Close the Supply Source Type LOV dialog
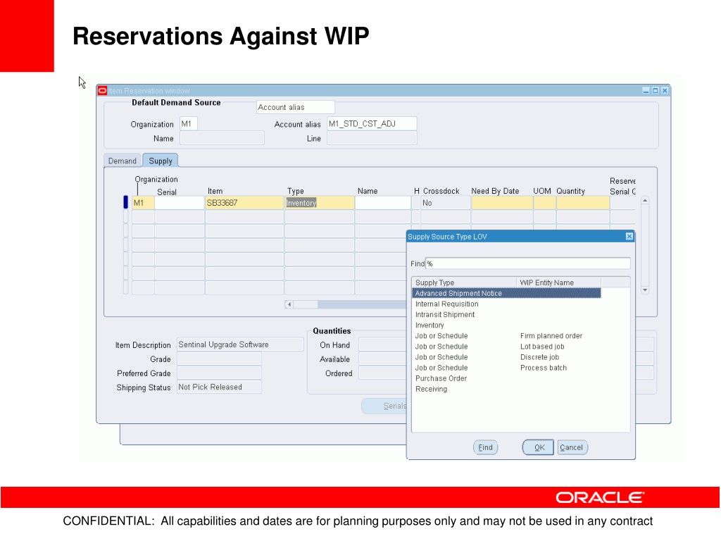Image resolution: width=721 pixels, height=541 pixels. tap(629, 237)
